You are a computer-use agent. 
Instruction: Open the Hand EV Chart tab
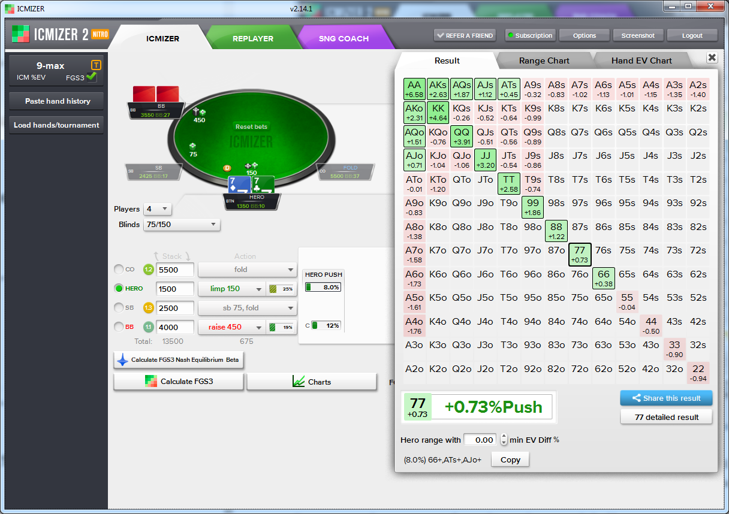(641, 61)
